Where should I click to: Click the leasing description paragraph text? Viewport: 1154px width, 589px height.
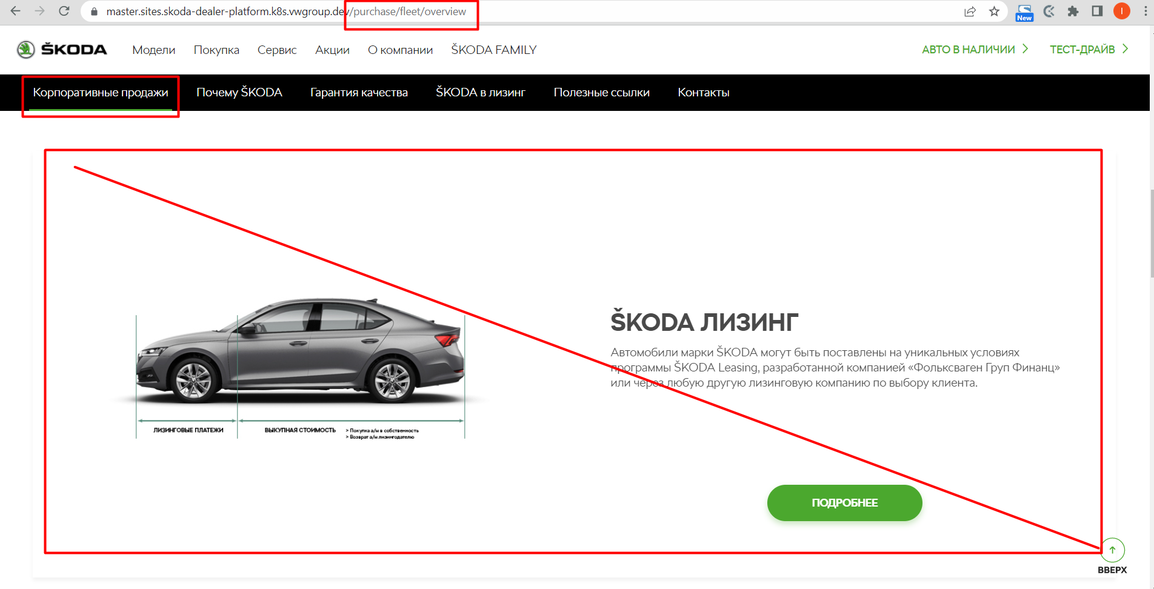pyautogui.click(x=835, y=367)
